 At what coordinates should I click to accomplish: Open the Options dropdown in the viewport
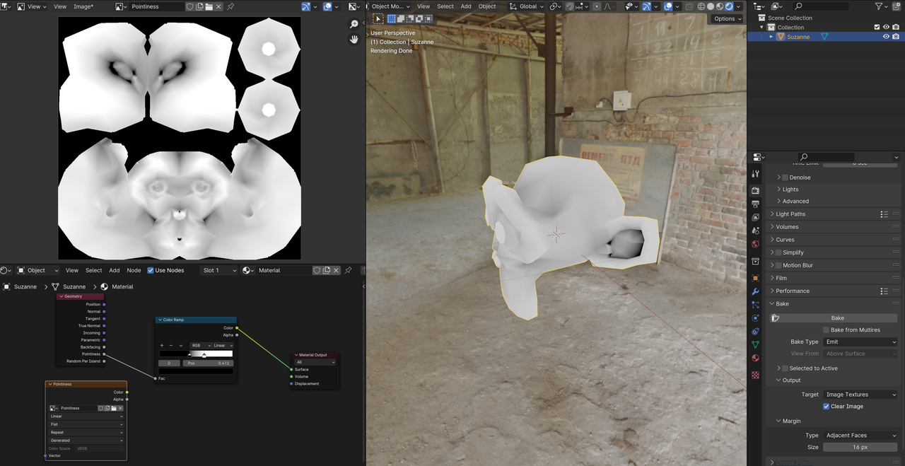pos(727,19)
